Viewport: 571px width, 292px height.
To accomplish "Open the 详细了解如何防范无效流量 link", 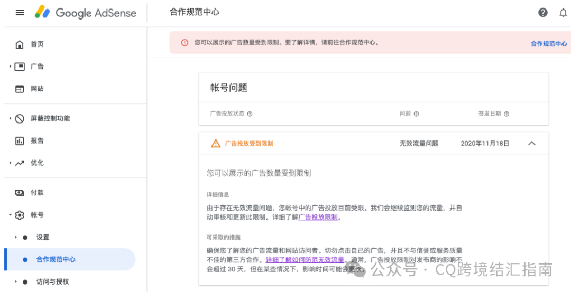I will (x=305, y=260).
